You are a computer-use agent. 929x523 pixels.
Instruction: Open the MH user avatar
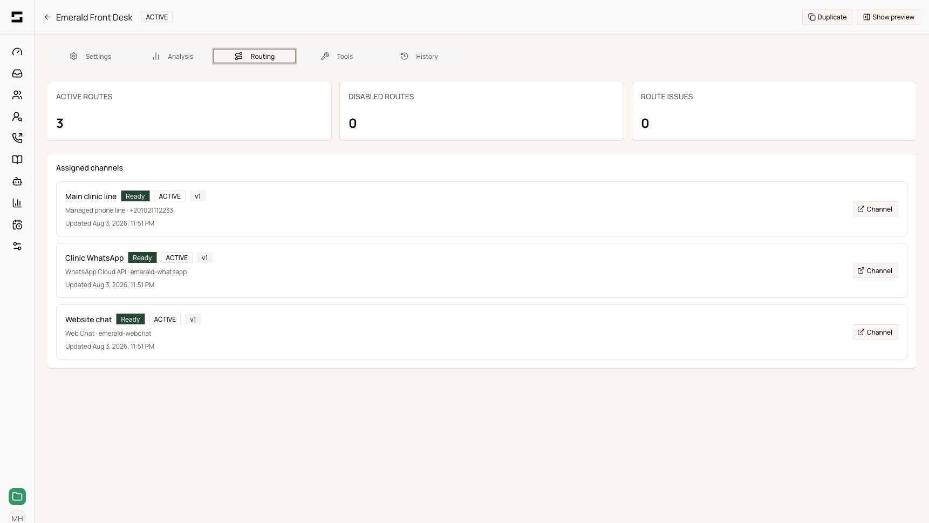[x=17, y=517]
